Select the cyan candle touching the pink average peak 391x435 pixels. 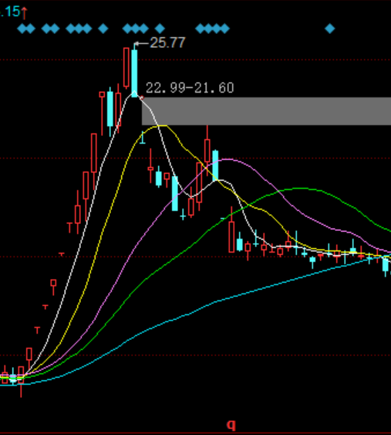click(215, 165)
